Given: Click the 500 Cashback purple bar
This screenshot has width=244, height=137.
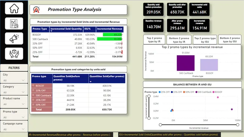Looking at the screenshot, I should point(185,63).
